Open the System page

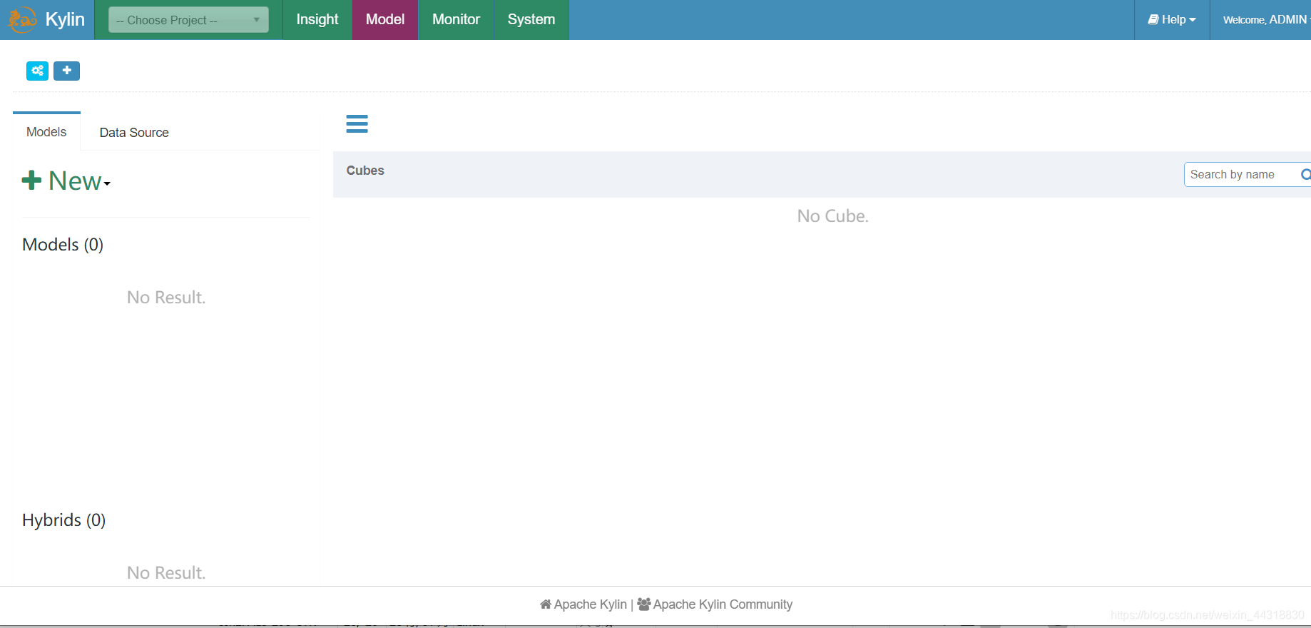pos(531,20)
